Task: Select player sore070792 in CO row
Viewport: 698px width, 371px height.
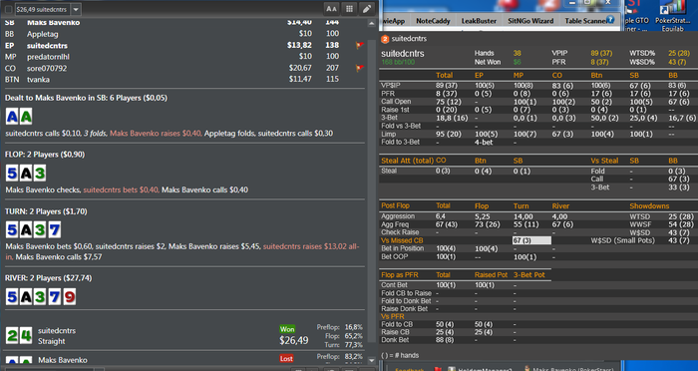Action: pyautogui.click(x=47, y=68)
